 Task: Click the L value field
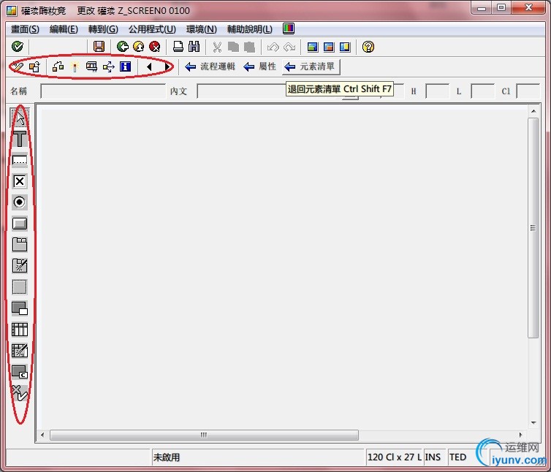(482, 91)
